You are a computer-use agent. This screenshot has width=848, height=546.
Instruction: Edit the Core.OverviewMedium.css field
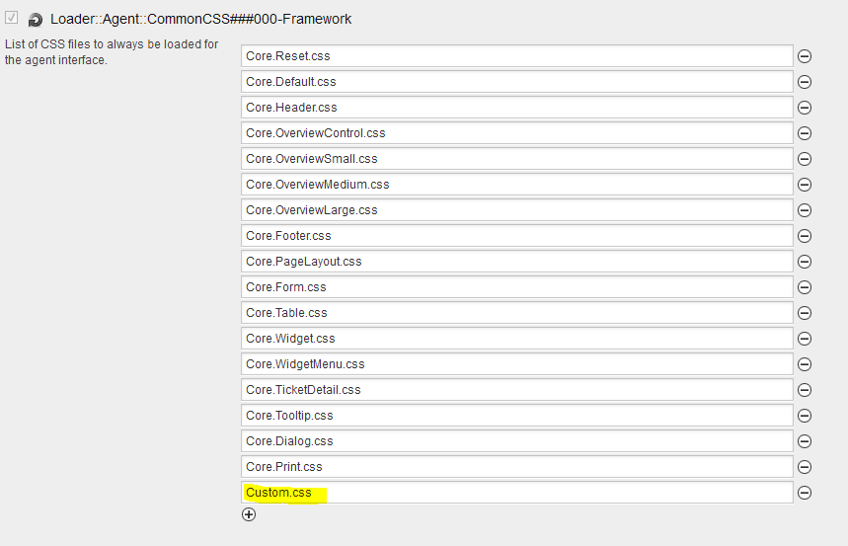click(517, 185)
